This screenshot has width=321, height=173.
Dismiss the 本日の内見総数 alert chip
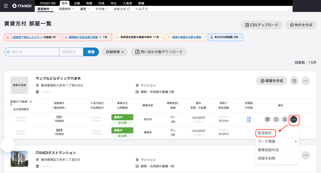240,37
